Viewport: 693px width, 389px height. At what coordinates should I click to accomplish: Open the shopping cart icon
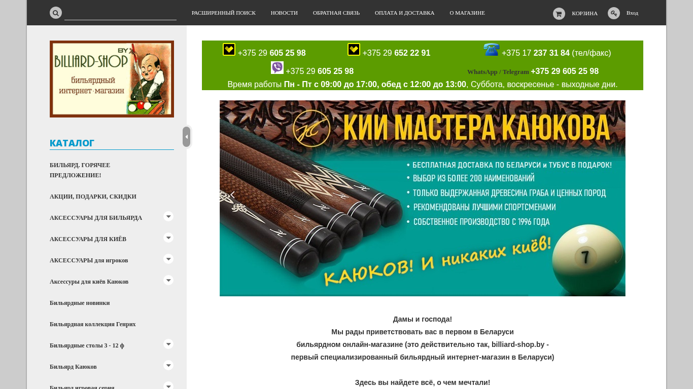tap(559, 14)
